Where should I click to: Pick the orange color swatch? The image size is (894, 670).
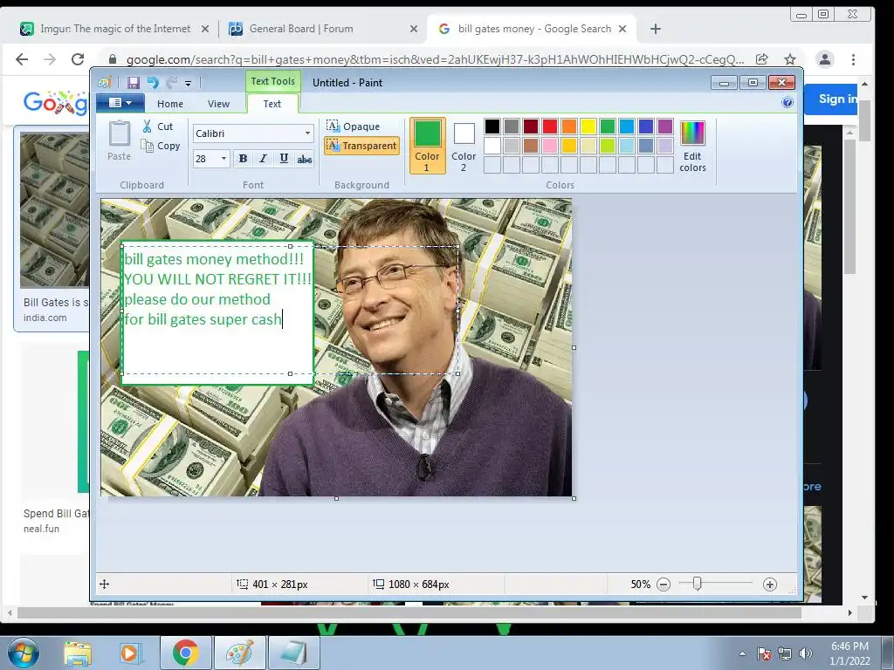coord(568,126)
